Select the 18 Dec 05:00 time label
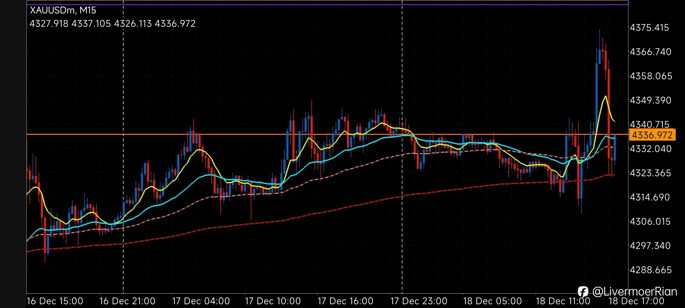 pos(492,301)
